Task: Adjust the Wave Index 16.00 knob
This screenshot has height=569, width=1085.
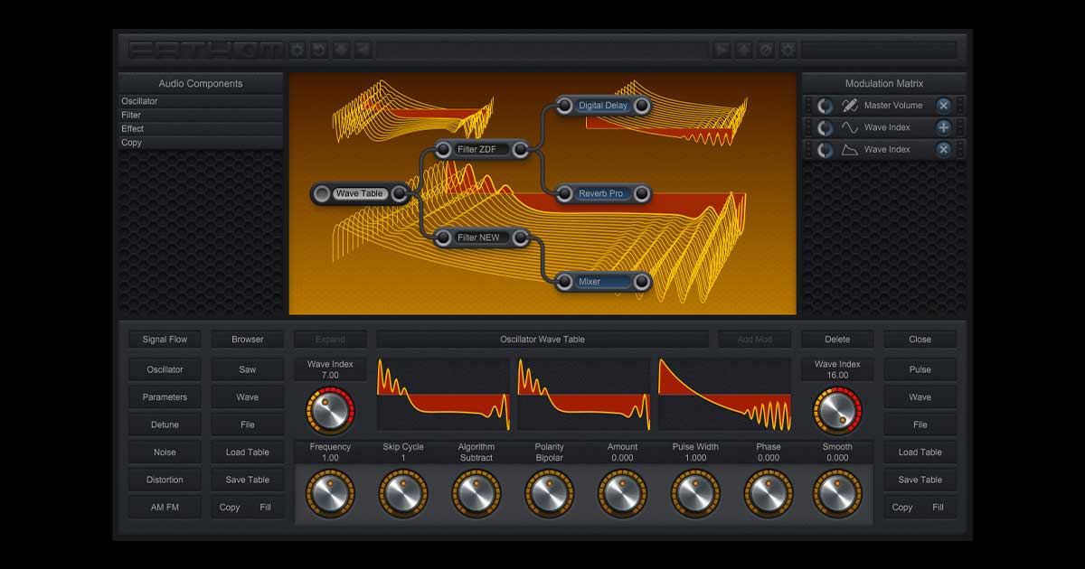Action: click(837, 409)
